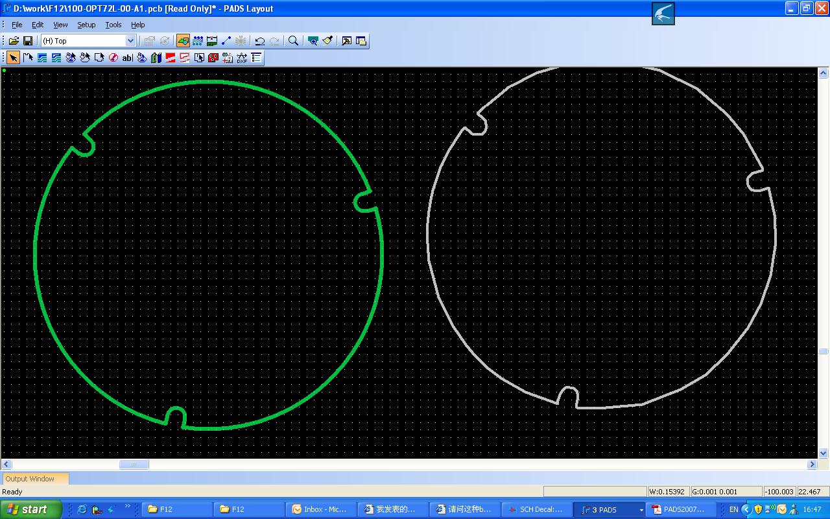
Task: Toggle the Dimensioning toolbar button
Action: (212, 41)
